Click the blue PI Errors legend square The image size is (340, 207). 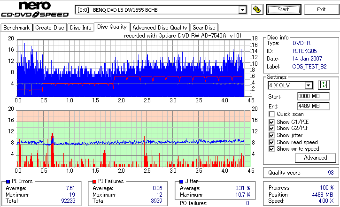click(8, 182)
